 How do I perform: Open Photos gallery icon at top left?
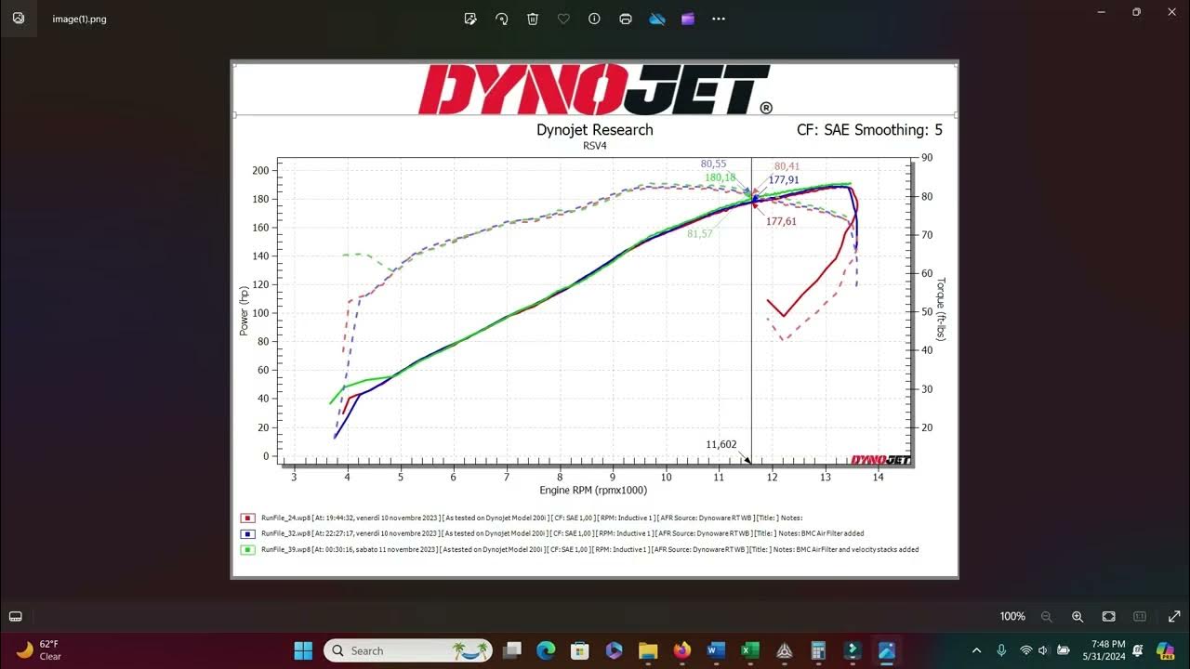(19, 18)
